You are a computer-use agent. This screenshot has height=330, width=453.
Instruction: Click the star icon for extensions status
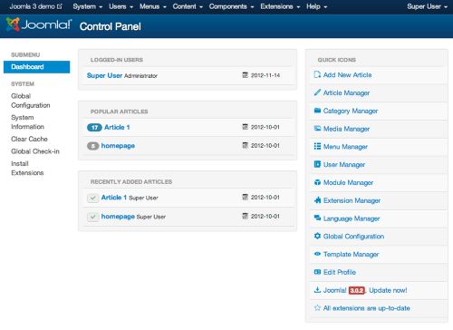tap(317, 307)
